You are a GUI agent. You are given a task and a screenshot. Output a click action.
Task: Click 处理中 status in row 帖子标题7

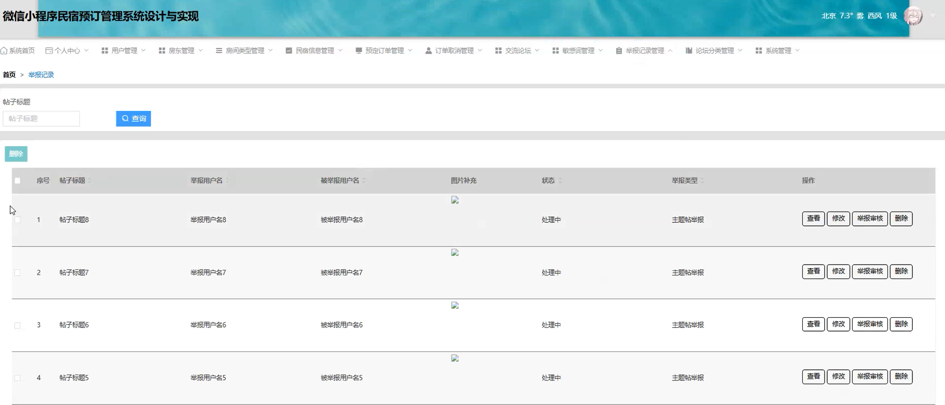coord(551,272)
